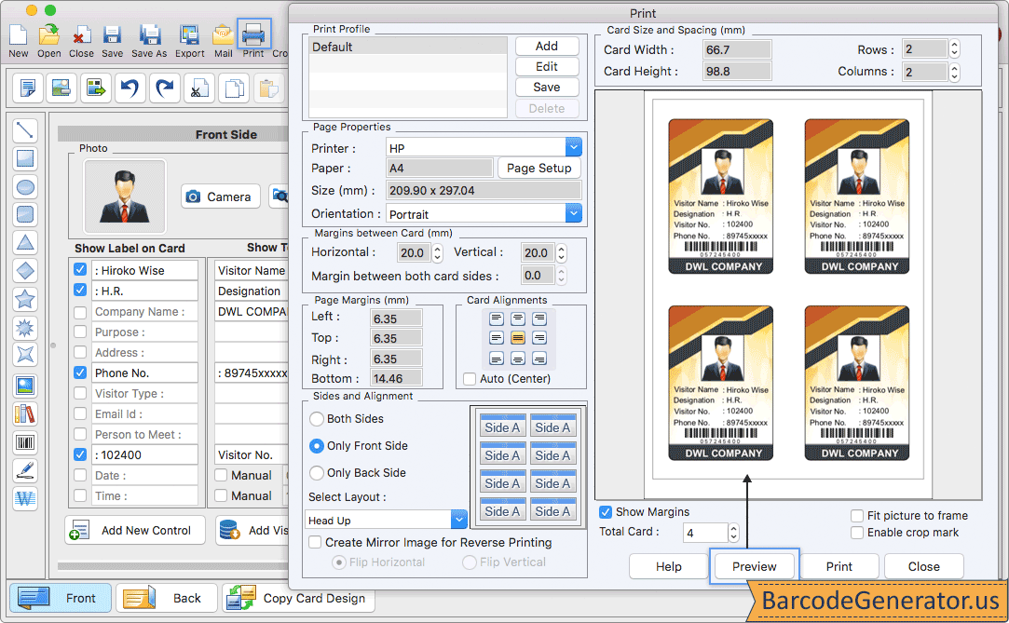Click the Copy pages icon
This screenshot has width=1009, height=623.
coord(234,88)
